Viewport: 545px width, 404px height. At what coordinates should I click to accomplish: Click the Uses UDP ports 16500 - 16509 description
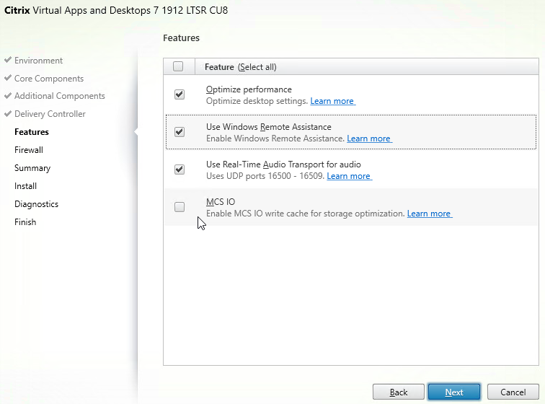pyautogui.click(x=265, y=177)
